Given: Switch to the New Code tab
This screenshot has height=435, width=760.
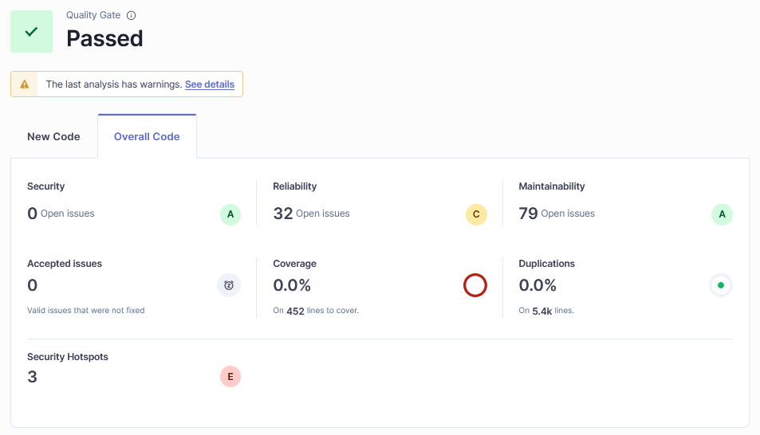Looking at the screenshot, I should coord(53,136).
